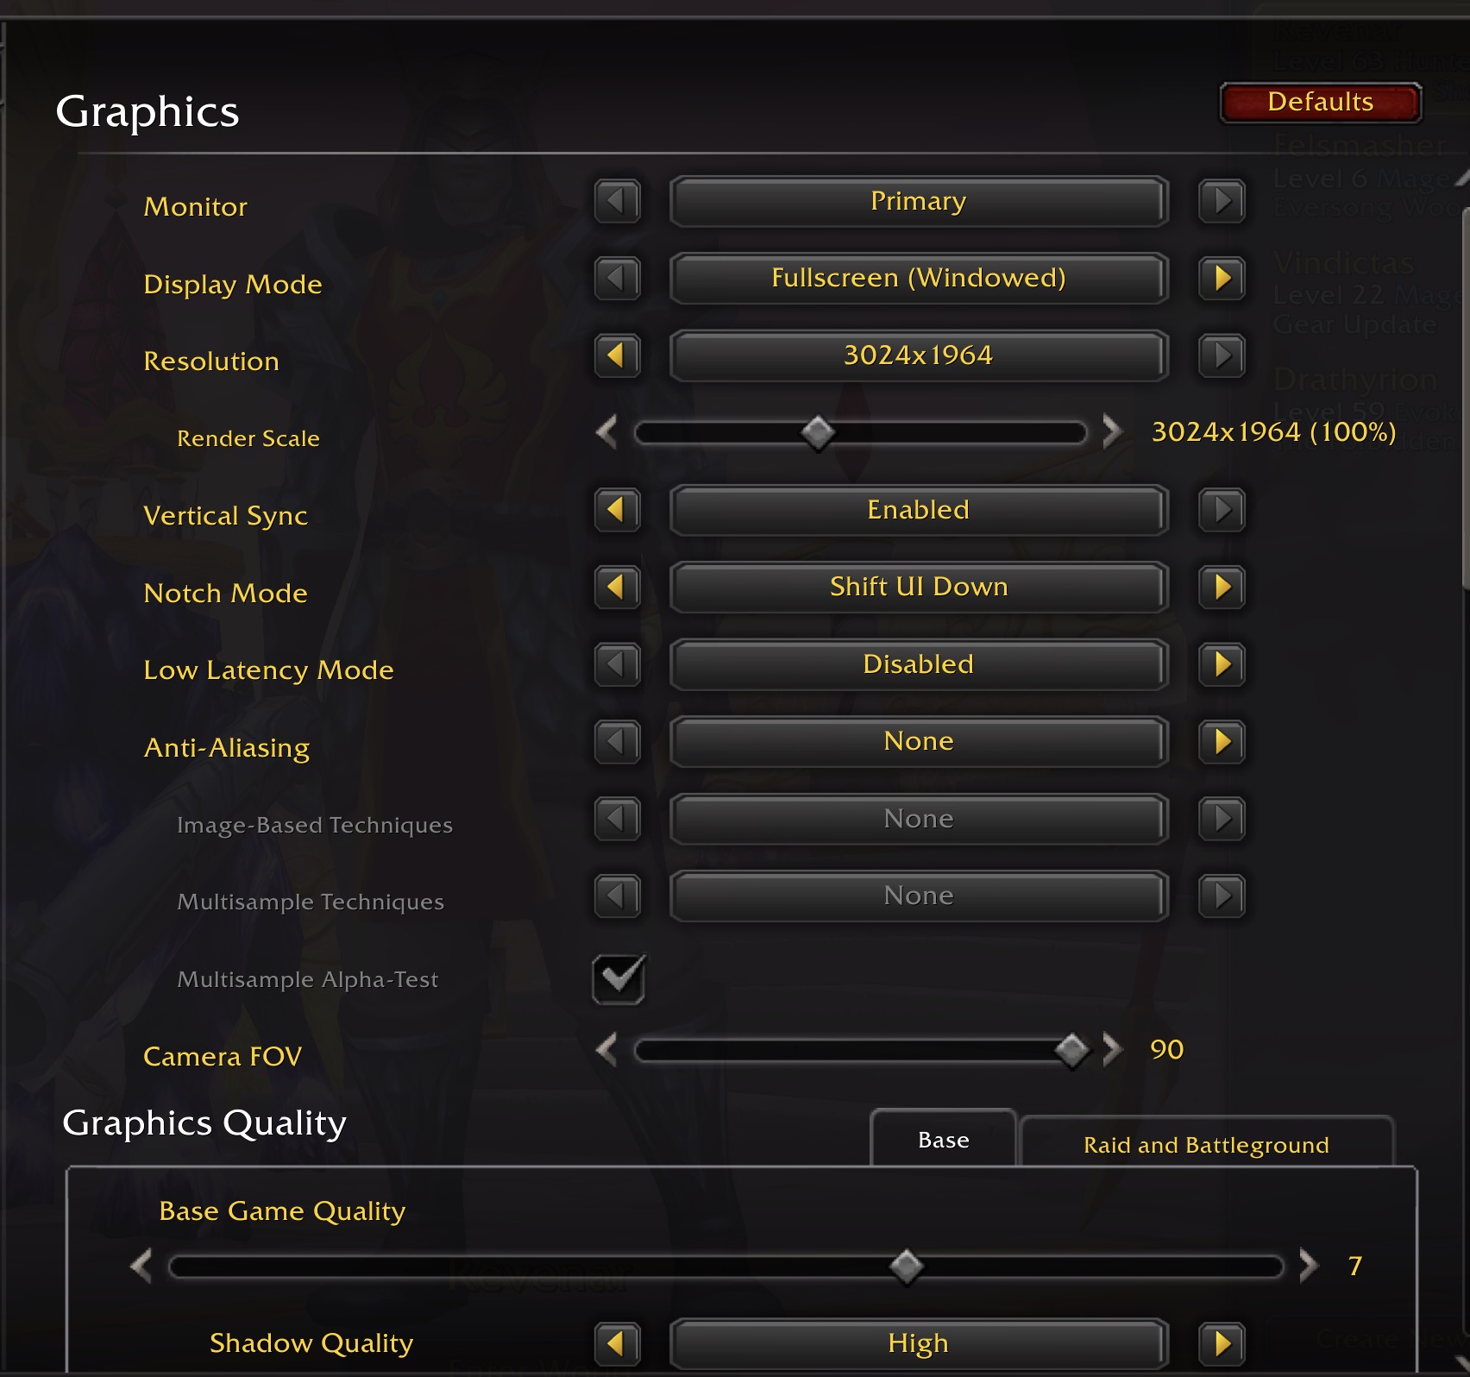Open the Resolution dropdown showing 3024x1964
This screenshot has height=1377, width=1470.
[x=919, y=355]
